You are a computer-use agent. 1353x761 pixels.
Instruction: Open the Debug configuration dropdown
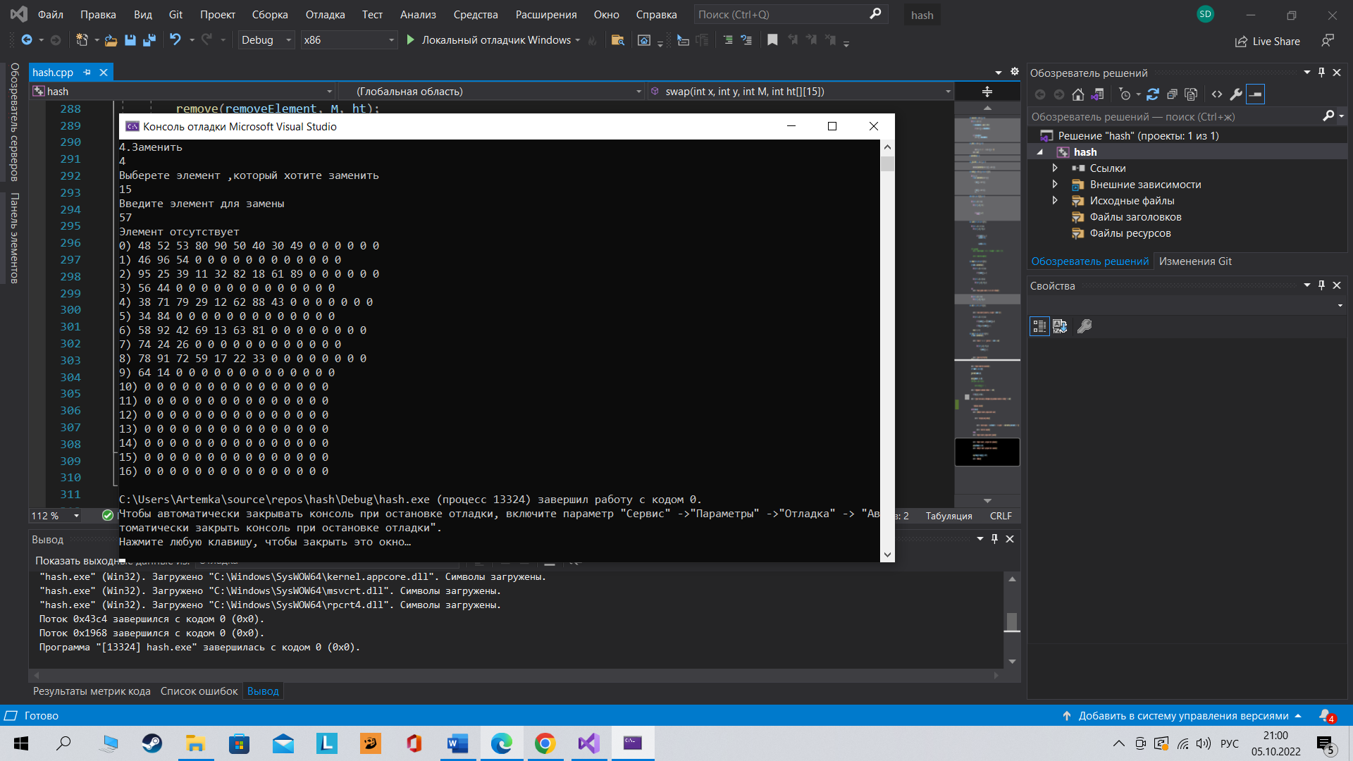click(x=266, y=40)
